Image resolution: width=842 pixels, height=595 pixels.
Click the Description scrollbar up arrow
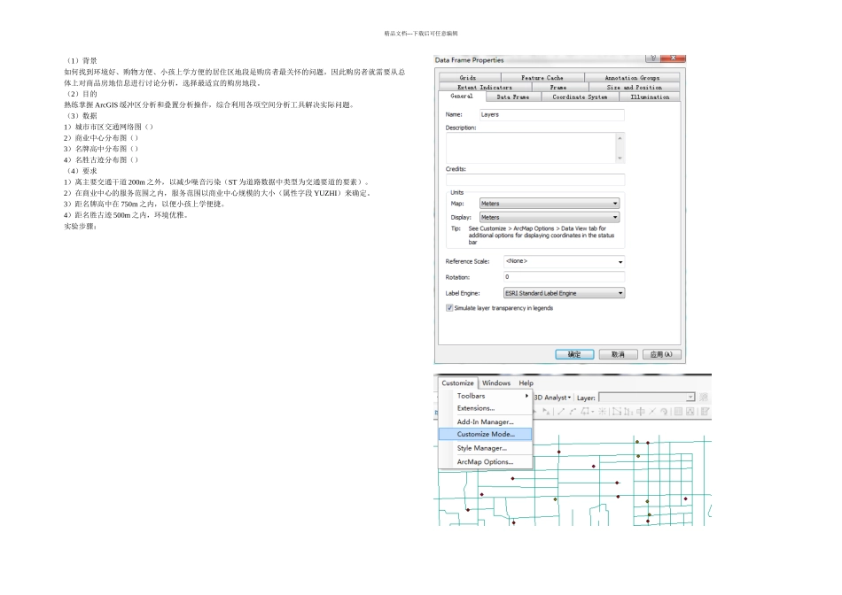pyautogui.click(x=620, y=138)
